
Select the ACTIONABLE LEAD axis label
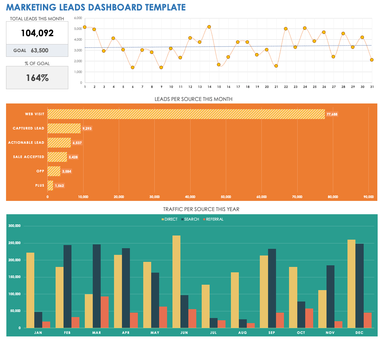pyautogui.click(x=26, y=143)
